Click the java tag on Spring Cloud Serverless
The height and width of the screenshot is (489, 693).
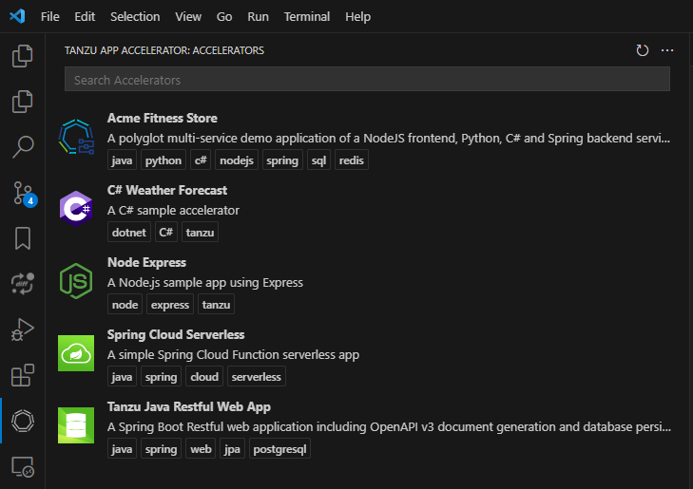click(122, 376)
